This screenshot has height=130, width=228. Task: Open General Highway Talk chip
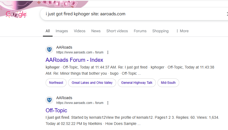[137, 83]
